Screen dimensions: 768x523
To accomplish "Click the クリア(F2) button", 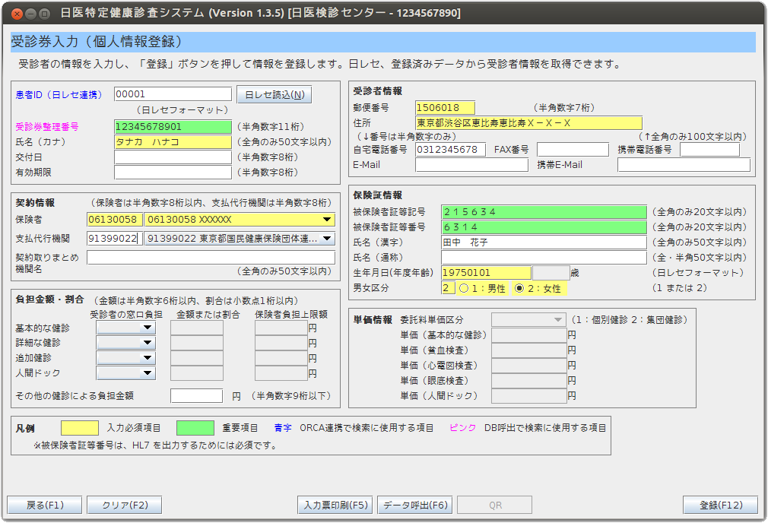I will (125, 505).
